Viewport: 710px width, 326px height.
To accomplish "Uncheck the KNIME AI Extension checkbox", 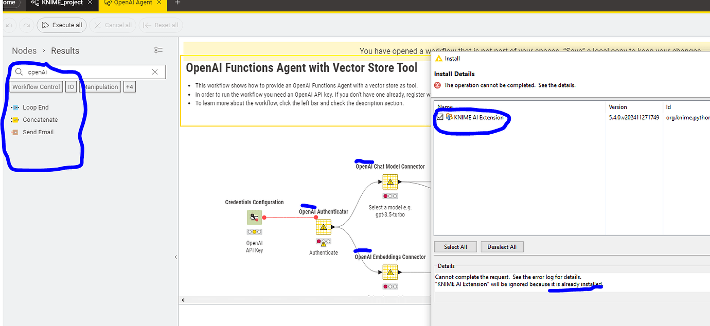I will point(440,118).
